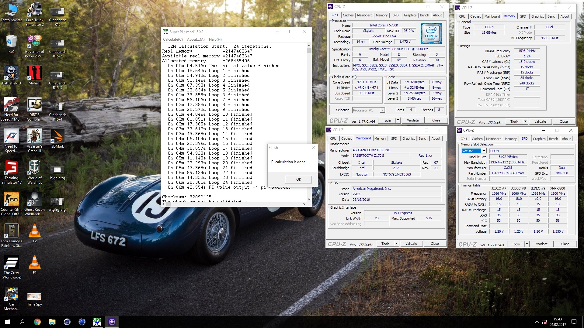Click Close button in CPU-Z Memory window
The width and height of the screenshot is (584, 328).
(564, 121)
